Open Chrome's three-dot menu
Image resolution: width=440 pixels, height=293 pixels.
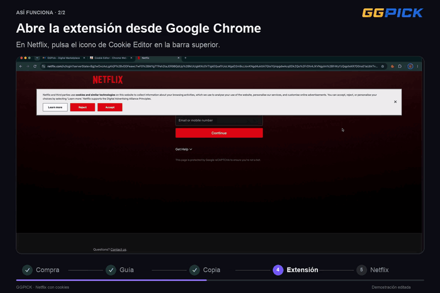click(x=418, y=66)
